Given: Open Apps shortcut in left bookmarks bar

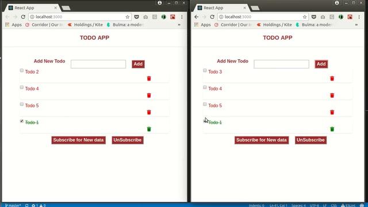Looking at the screenshot, I should (13, 25).
